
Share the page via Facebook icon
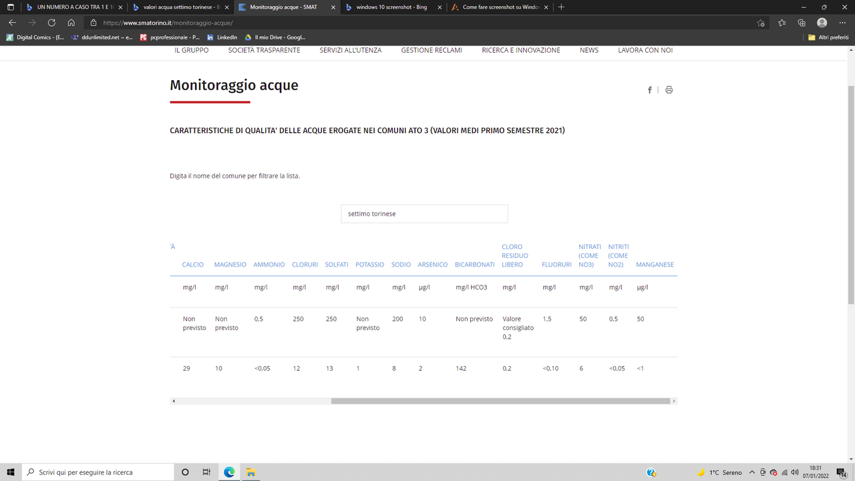tap(649, 90)
